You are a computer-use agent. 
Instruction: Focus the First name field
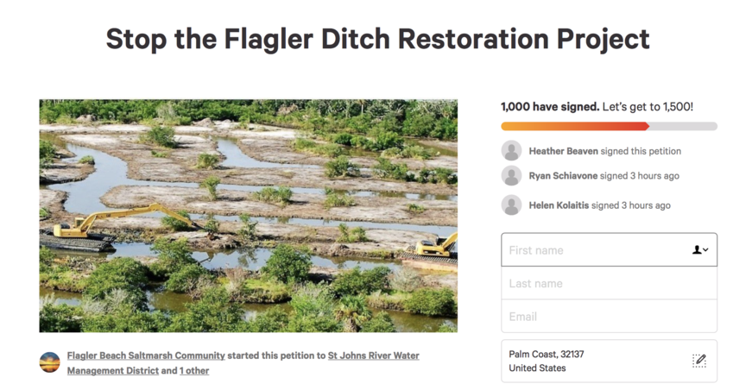click(x=596, y=250)
